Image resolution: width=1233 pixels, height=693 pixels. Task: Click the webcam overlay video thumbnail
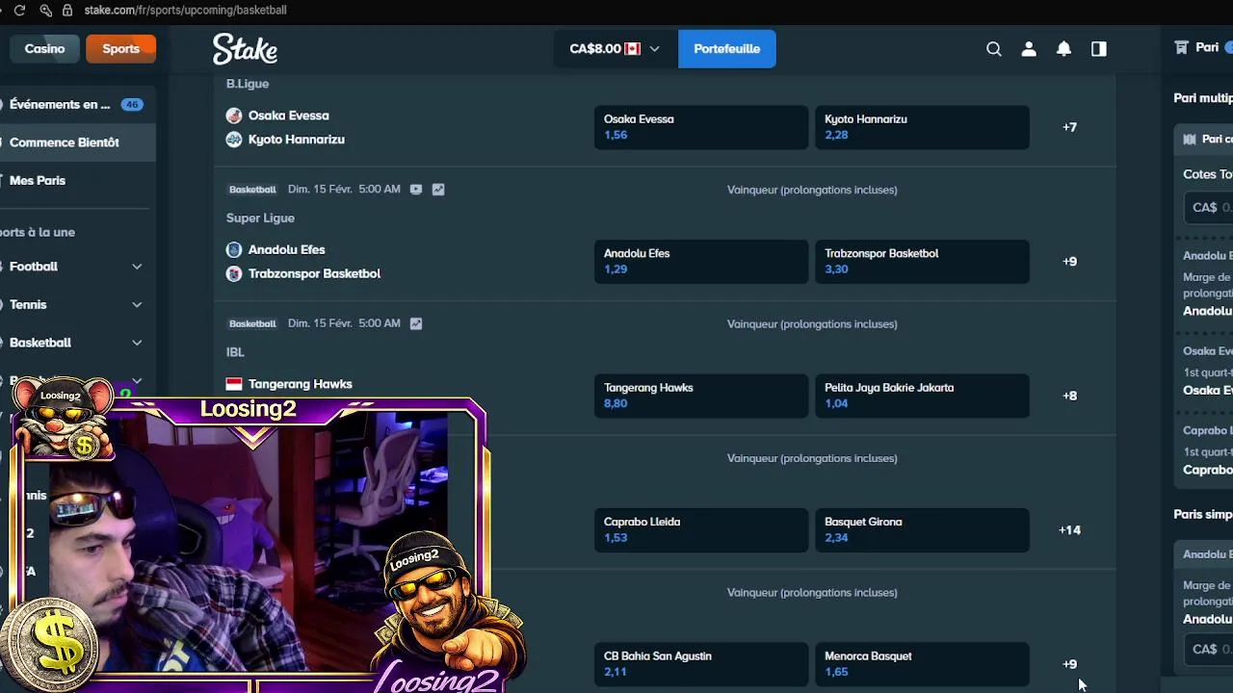pos(249,544)
